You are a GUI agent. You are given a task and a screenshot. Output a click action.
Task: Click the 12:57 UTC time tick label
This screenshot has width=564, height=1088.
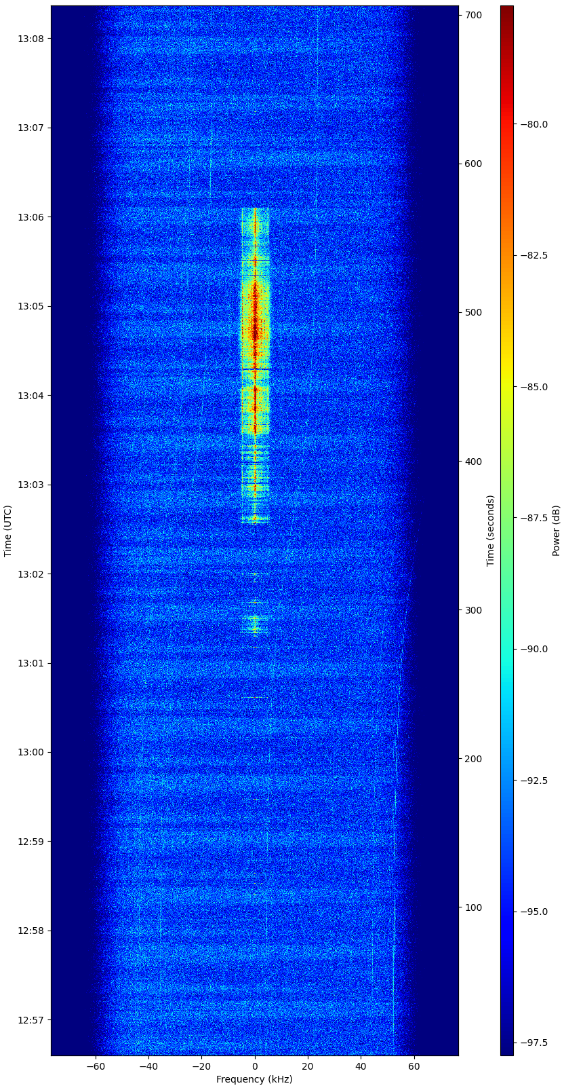tap(30, 1020)
